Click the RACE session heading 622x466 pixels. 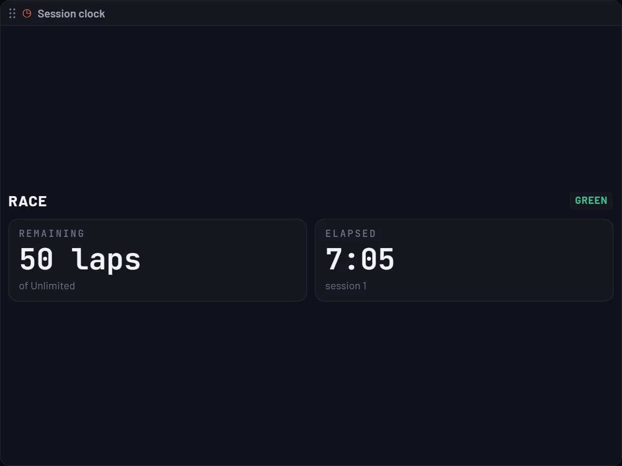click(28, 201)
